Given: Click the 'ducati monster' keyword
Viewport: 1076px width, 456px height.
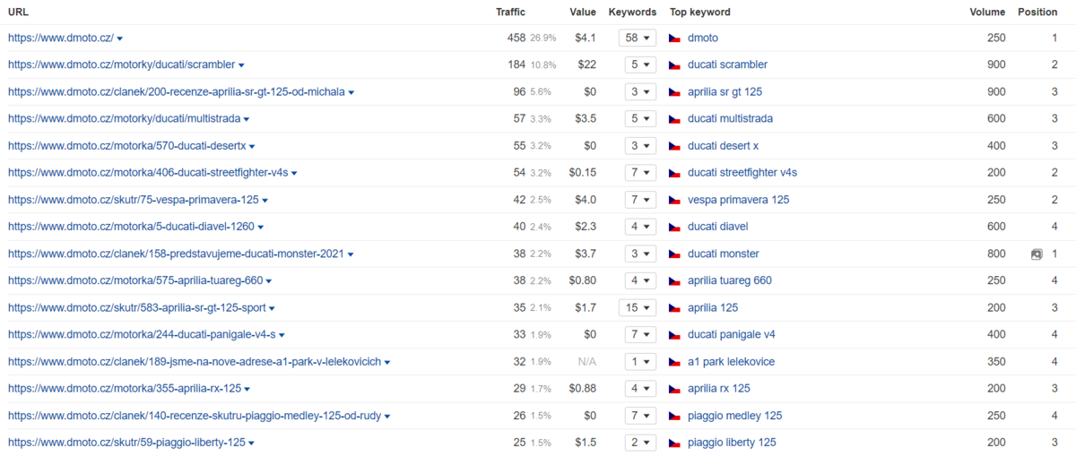Looking at the screenshot, I should (724, 254).
